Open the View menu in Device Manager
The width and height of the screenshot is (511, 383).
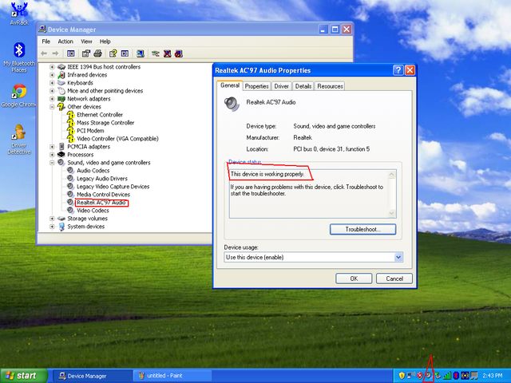86,41
